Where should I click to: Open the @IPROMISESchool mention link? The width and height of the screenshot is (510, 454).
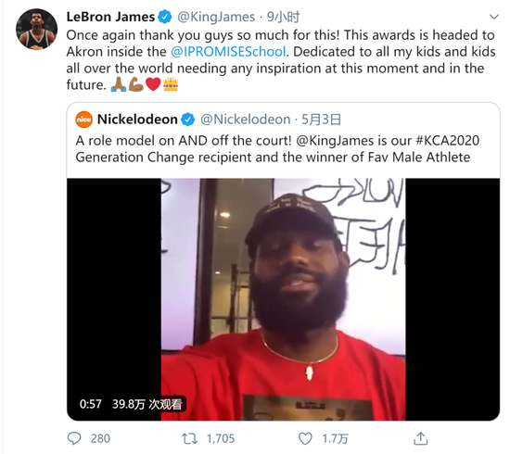(x=228, y=52)
